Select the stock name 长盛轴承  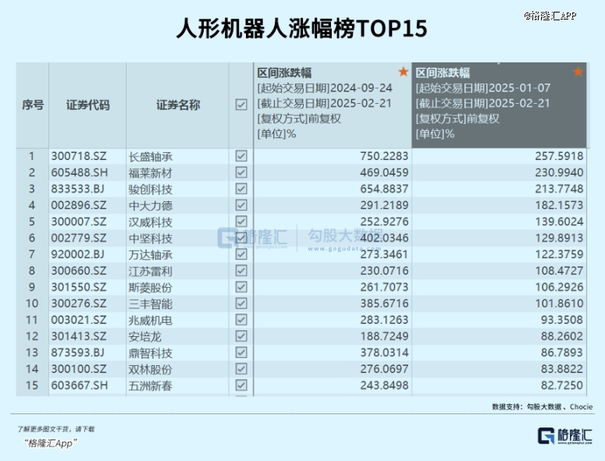(151, 157)
